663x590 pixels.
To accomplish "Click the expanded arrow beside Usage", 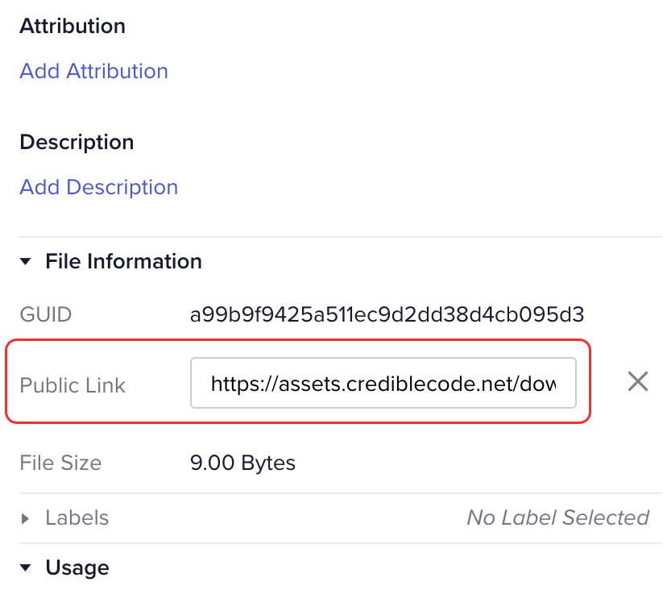I will [x=25, y=567].
